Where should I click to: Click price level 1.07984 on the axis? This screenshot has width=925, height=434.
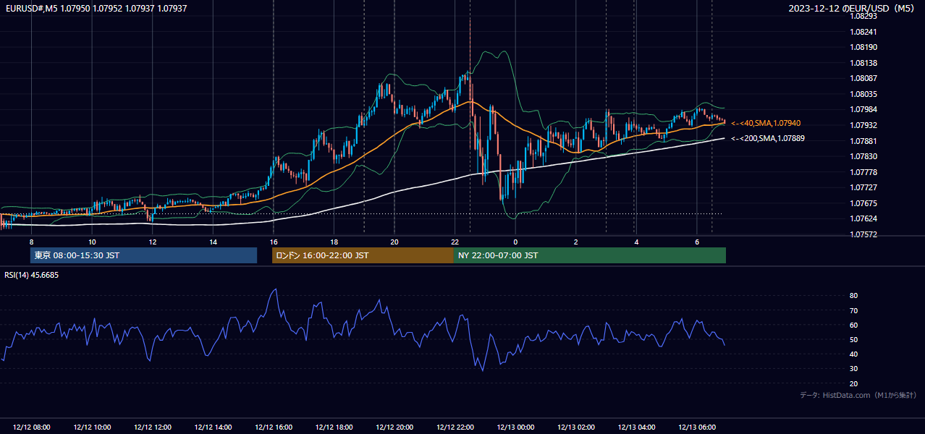coord(864,109)
